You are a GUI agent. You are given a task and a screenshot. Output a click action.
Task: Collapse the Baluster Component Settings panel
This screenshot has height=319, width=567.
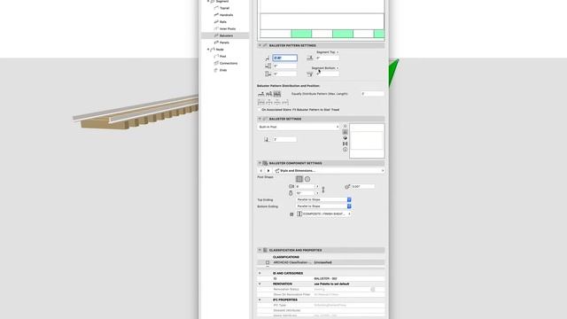[260, 163]
